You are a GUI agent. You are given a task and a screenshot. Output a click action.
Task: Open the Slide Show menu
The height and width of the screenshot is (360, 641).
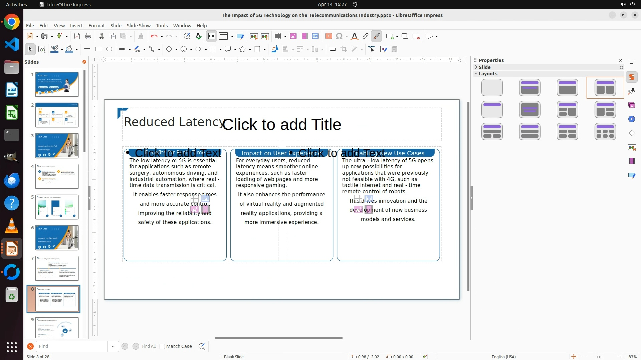(x=139, y=26)
